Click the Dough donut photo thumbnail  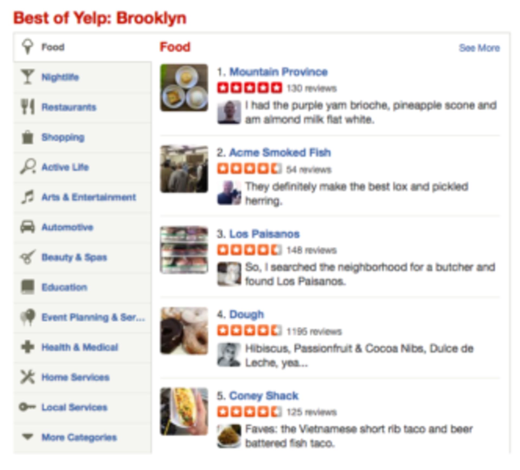pos(184,329)
